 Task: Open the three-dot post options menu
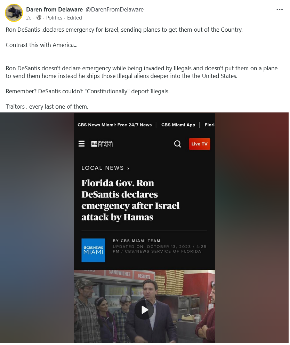280,9
